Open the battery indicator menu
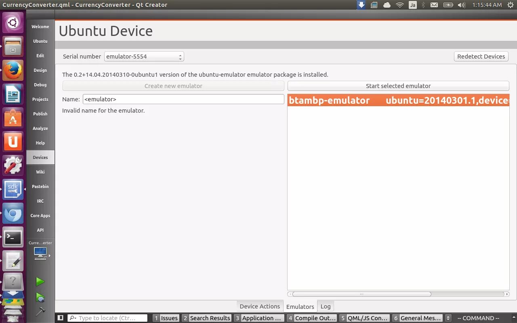This screenshot has width=517, height=323. [448, 5]
